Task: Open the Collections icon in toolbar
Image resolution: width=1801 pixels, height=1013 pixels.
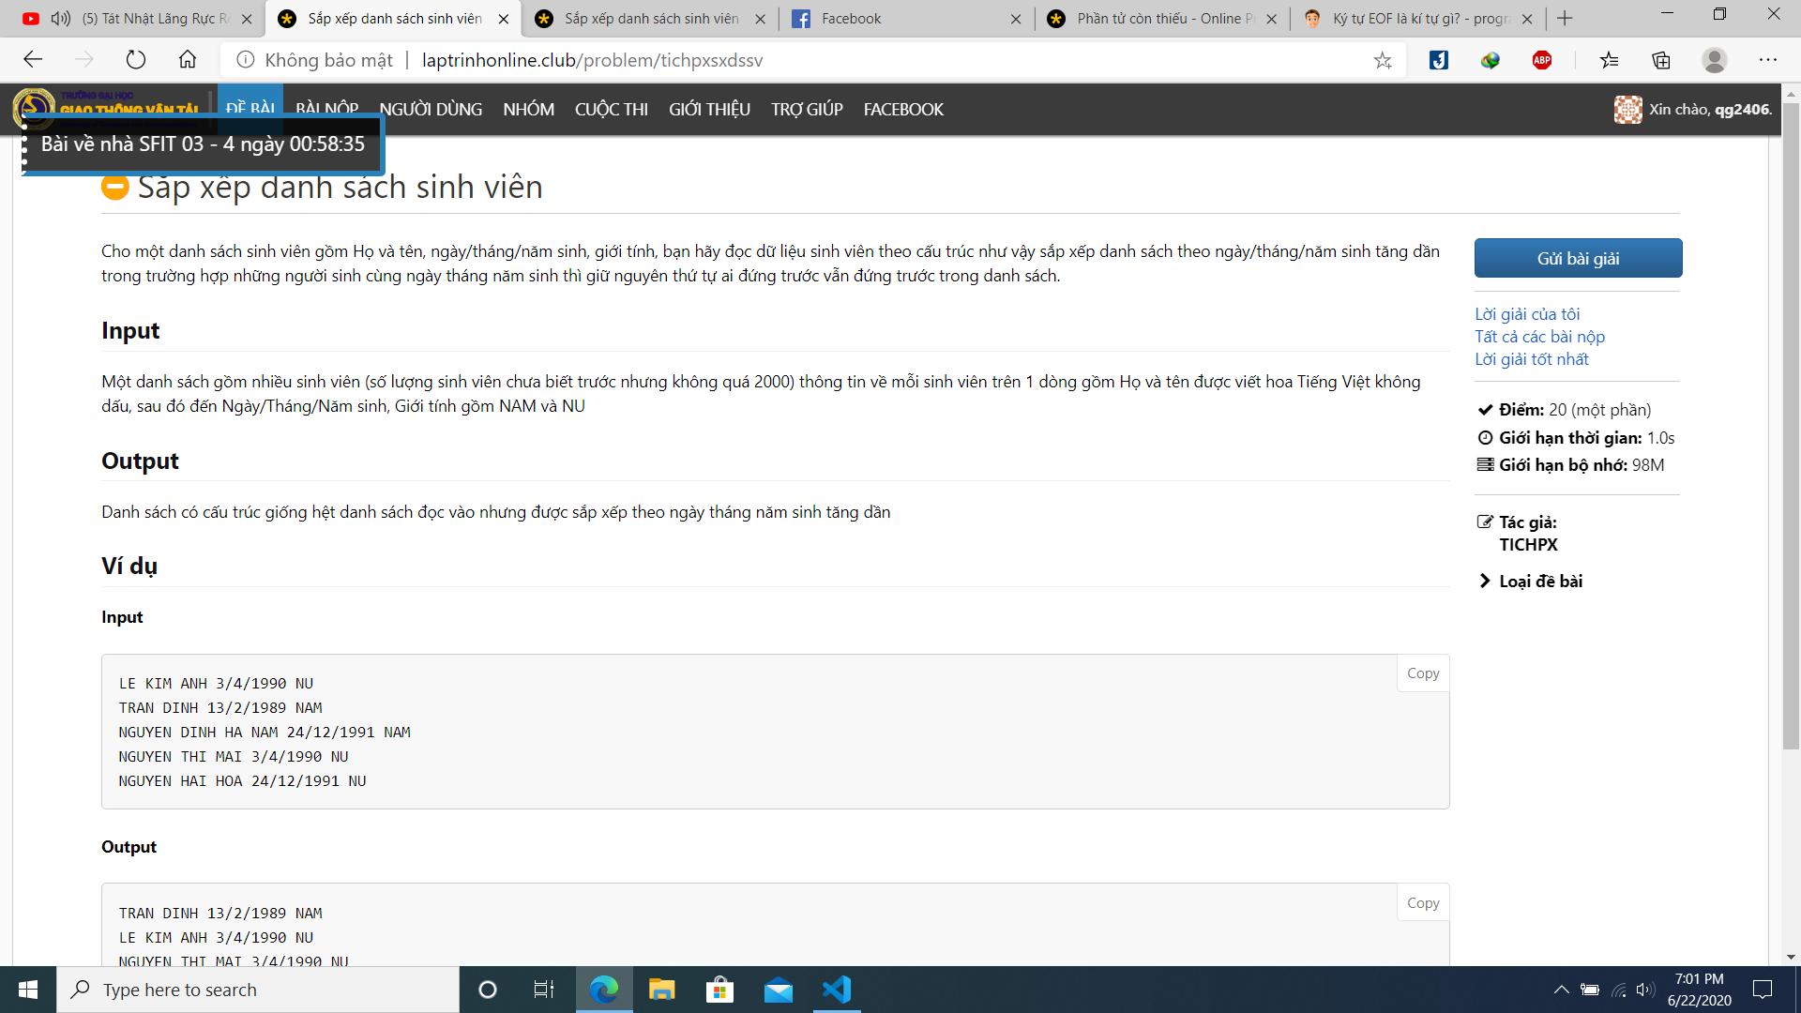Action: 1661,60
